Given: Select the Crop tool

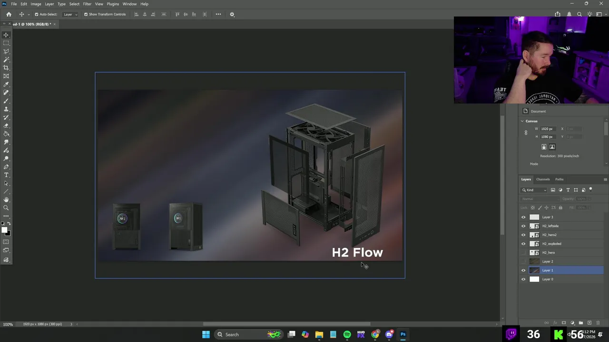Looking at the screenshot, I should (x=6, y=68).
